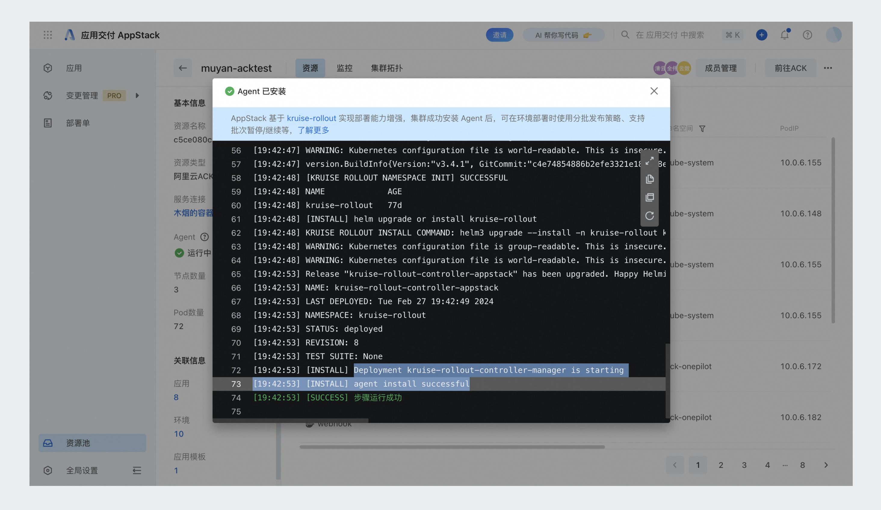Click the 邀请 invite button
The height and width of the screenshot is (510, 881).
[x=499, y=35]
